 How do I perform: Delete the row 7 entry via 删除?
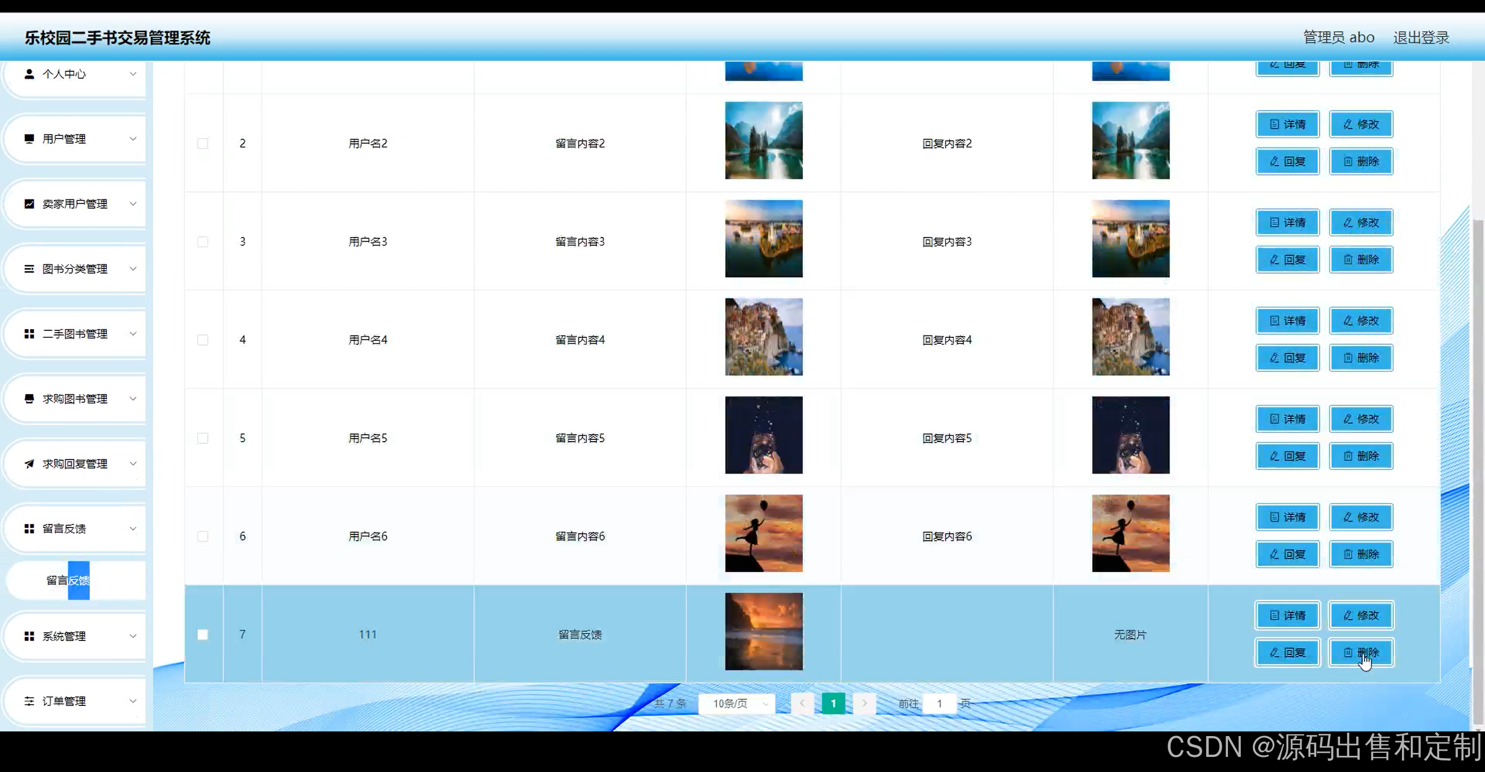[1361, 653]
